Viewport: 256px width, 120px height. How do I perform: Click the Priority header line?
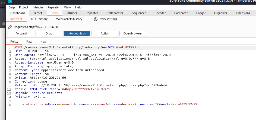tap(30, 96)
